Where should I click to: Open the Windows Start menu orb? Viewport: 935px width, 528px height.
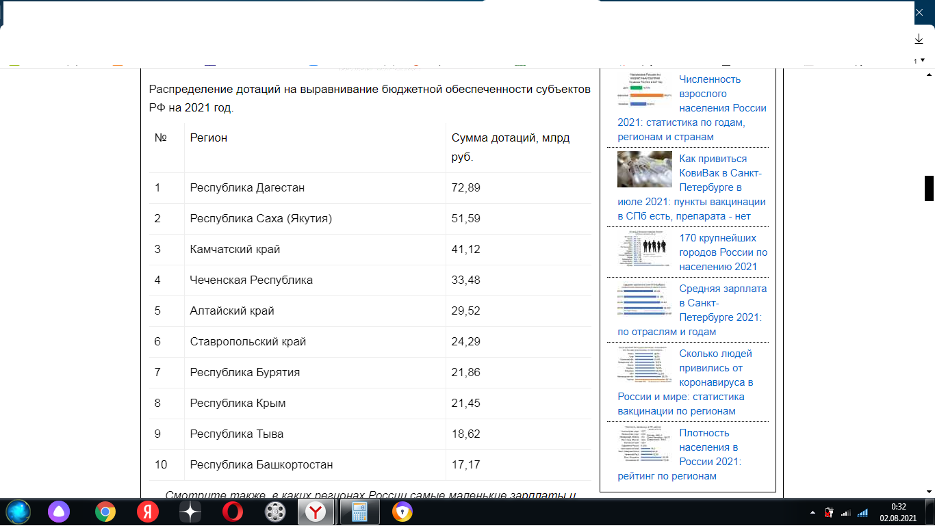(18, 512)
